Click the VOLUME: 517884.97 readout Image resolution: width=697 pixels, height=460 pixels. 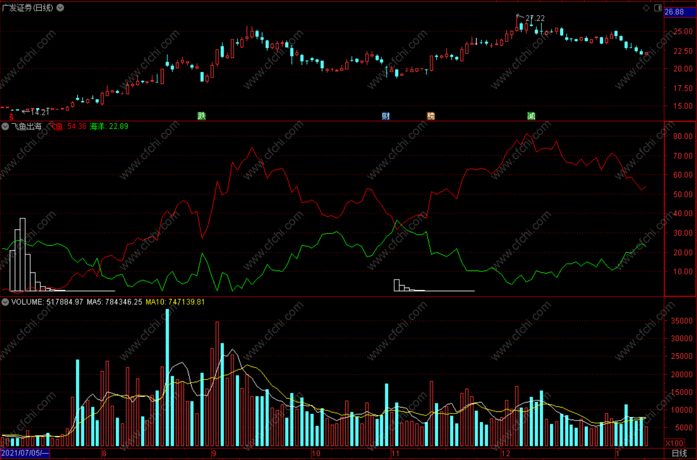pos(47,302)
